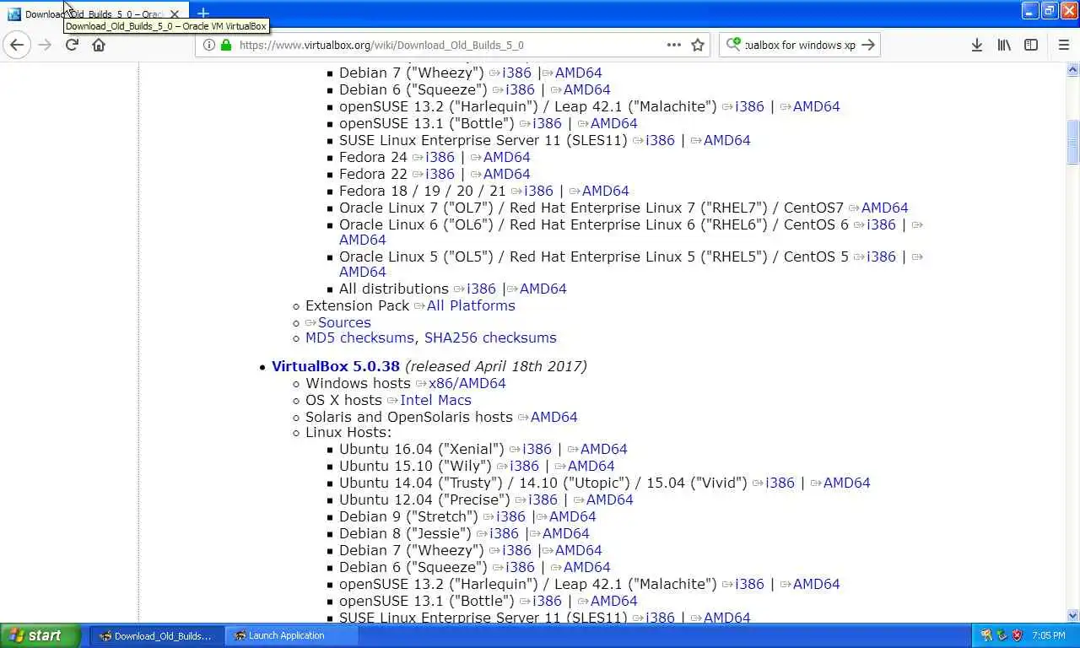Download Fedora 18/19/20/21 AMD64 package
This screenshot has height=648, width=1080.
point(605,191)
